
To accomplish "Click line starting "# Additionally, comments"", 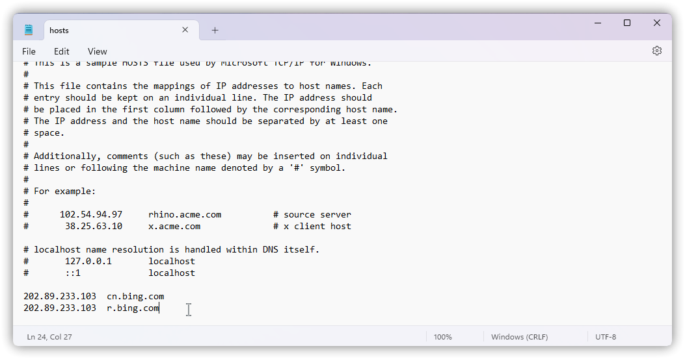I will pos(206,156).
